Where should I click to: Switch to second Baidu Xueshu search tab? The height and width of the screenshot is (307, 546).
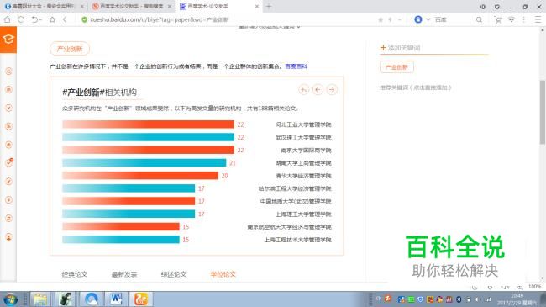click(x=132, y=6)
